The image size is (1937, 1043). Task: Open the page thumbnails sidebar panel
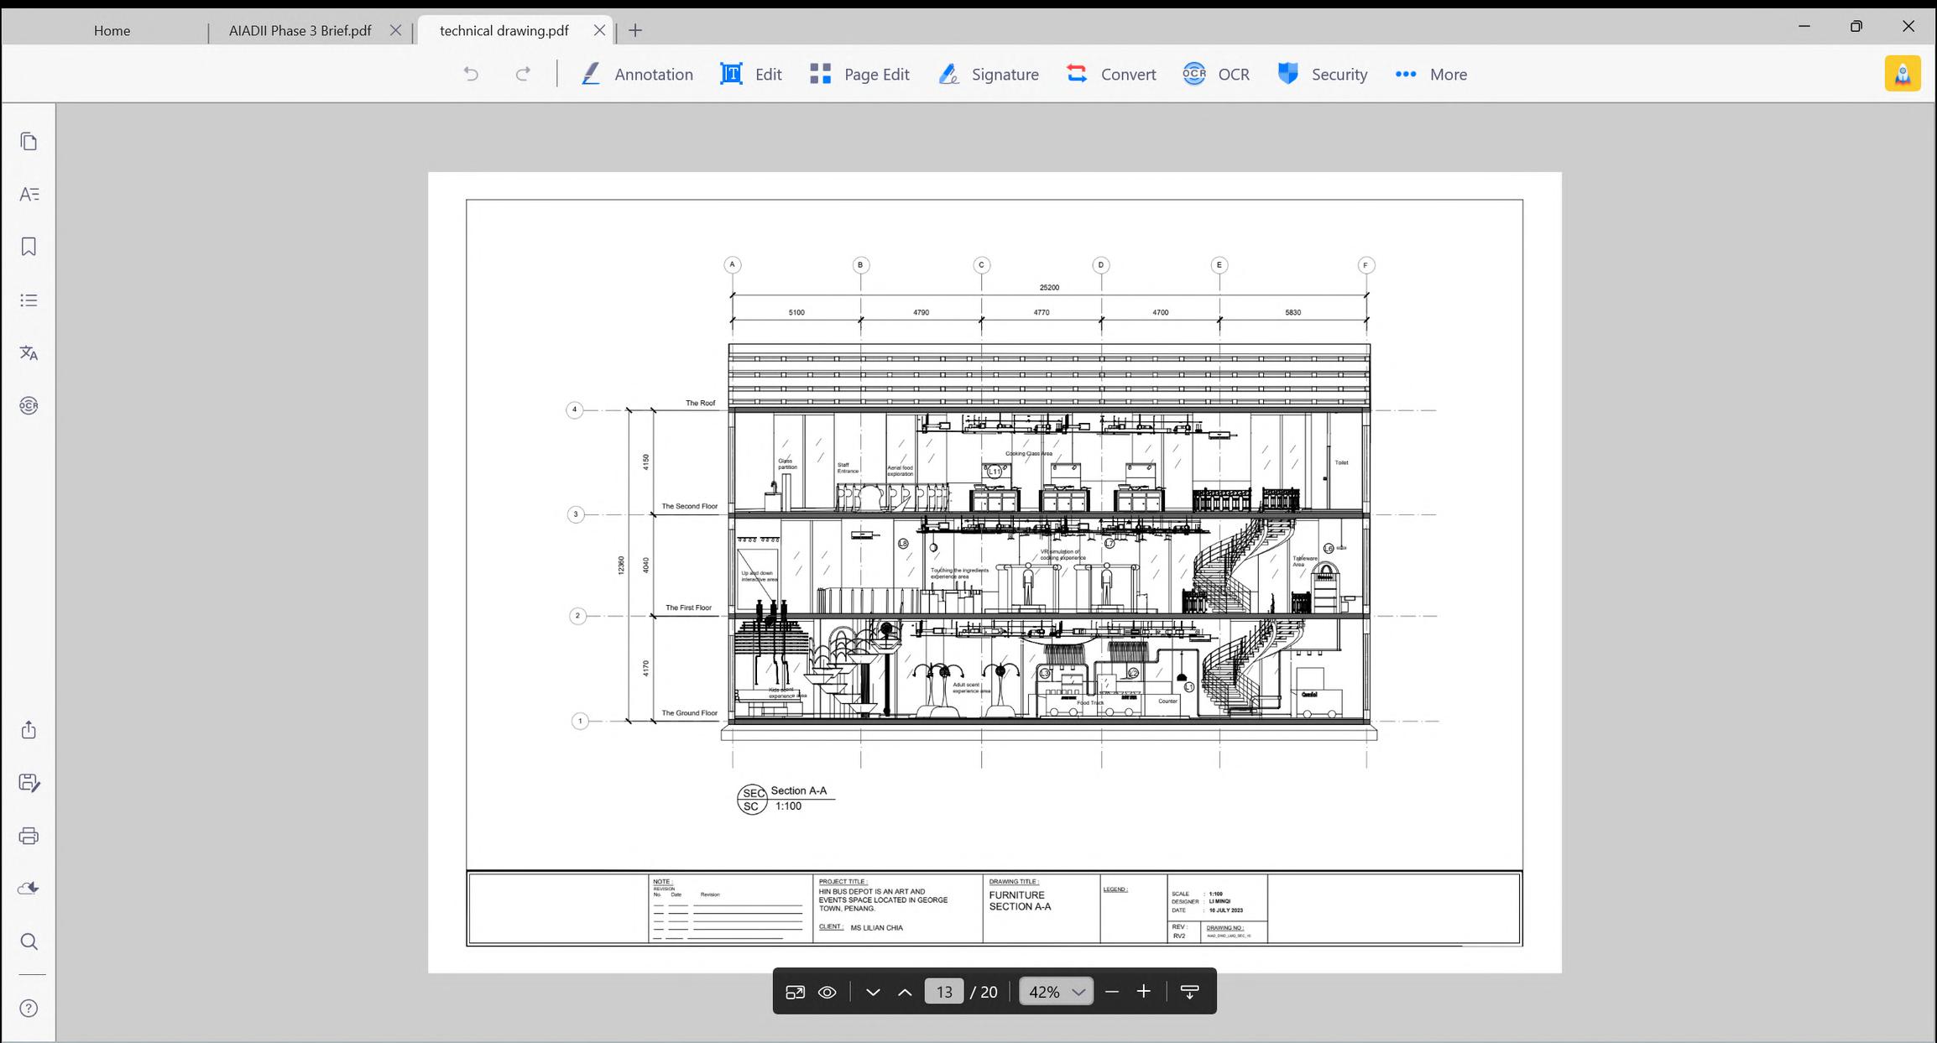click(x=29, y=142)
